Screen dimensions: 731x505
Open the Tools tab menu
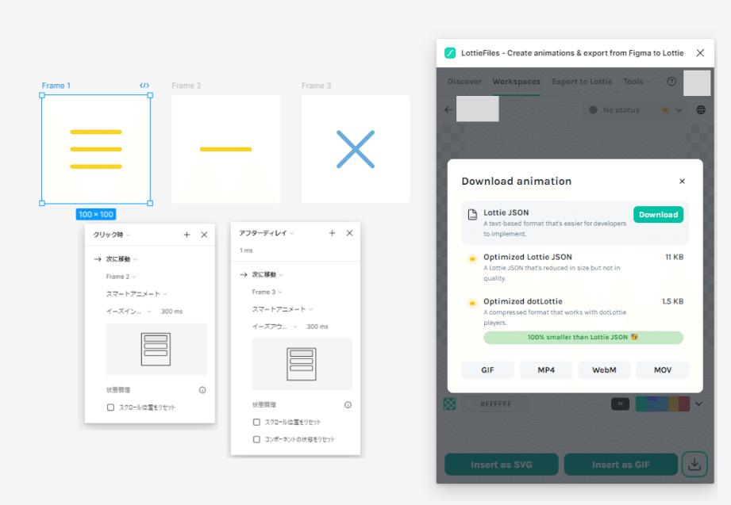coord(637,82)
